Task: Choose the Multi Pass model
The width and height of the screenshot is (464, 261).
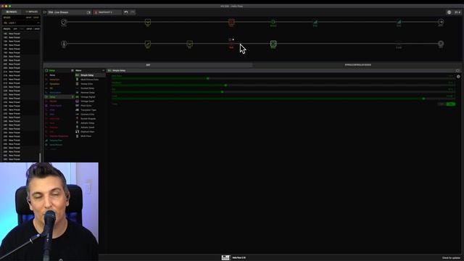Action: tap(86, 136)
